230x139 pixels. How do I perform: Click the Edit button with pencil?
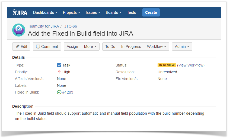click(x=21, y=47)
